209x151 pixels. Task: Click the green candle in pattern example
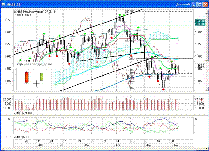click(41, 77)
